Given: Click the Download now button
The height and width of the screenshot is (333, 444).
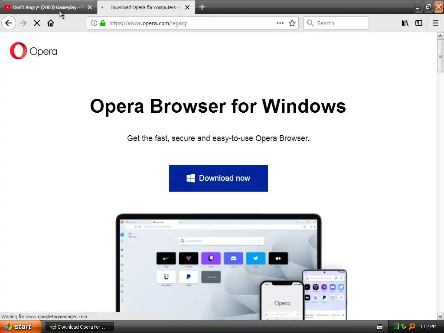Looking at the screenshot, I should click(219, 178).
